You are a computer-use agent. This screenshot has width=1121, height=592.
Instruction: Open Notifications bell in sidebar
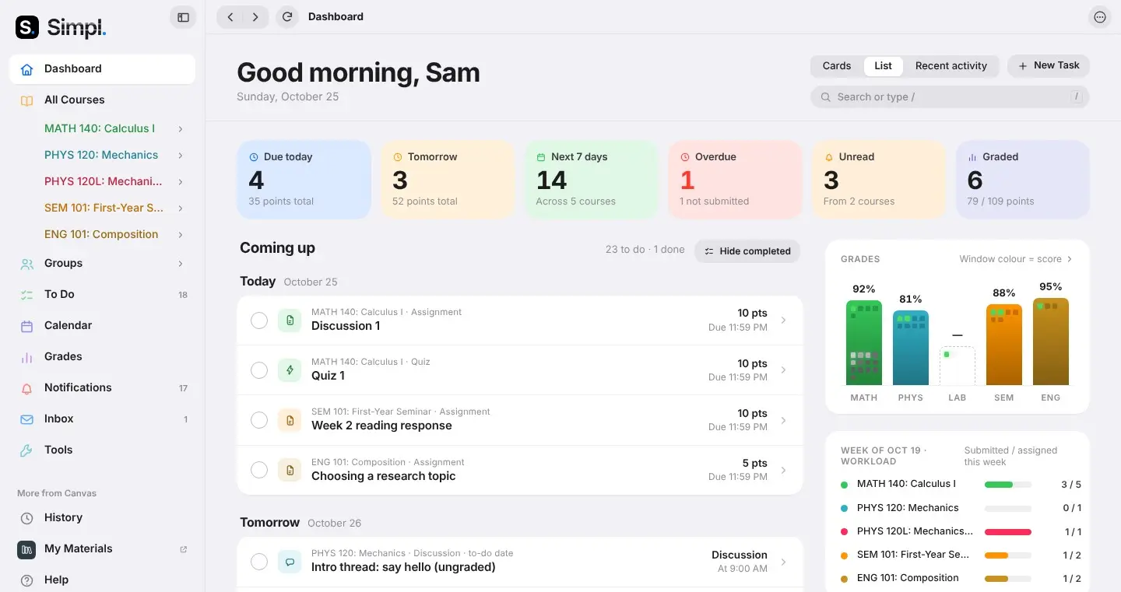click(27, 388)
